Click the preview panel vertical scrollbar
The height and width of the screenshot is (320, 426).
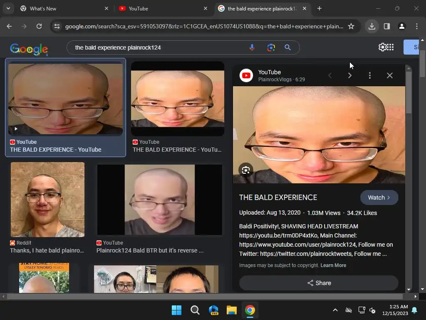409,92
